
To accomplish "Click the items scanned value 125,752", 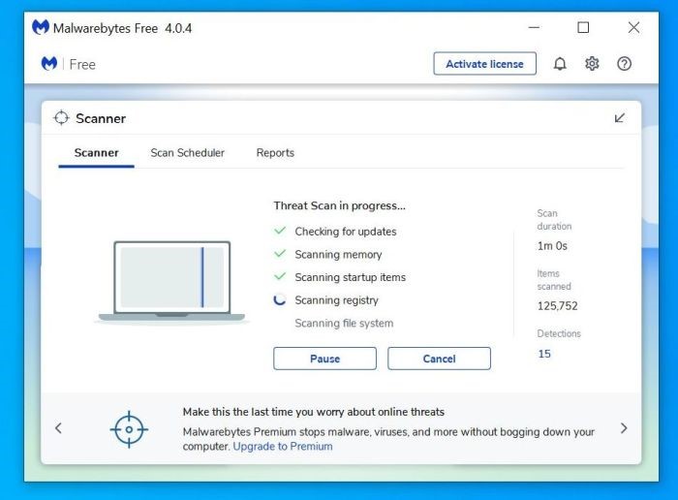I will [x=557, y=306].
